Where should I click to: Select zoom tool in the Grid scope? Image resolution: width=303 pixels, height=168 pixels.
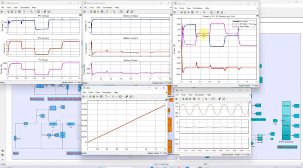click(x=206, y=99)
